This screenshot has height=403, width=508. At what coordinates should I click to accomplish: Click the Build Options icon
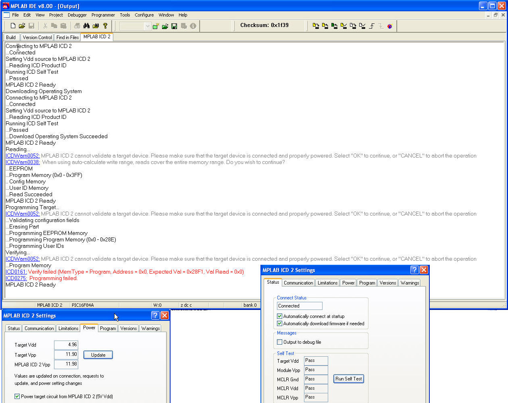[184, 26]
